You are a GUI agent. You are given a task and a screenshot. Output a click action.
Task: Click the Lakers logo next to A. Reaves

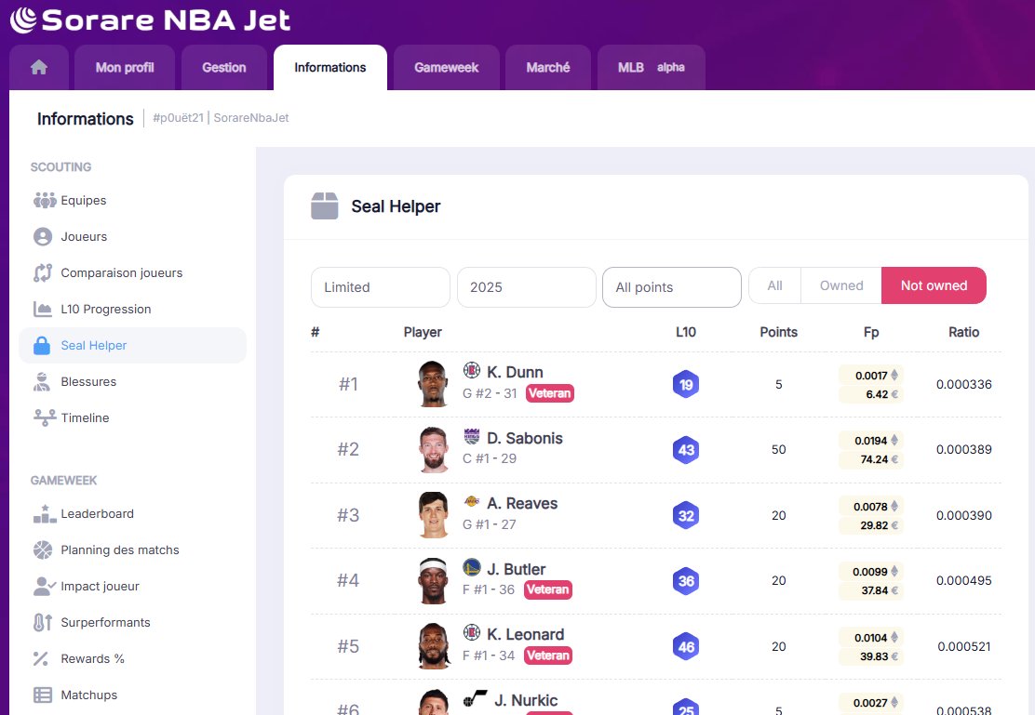click(x=471, y=501)
